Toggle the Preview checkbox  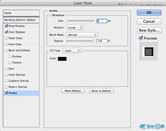pyautogui.click(x=141, y=38)
